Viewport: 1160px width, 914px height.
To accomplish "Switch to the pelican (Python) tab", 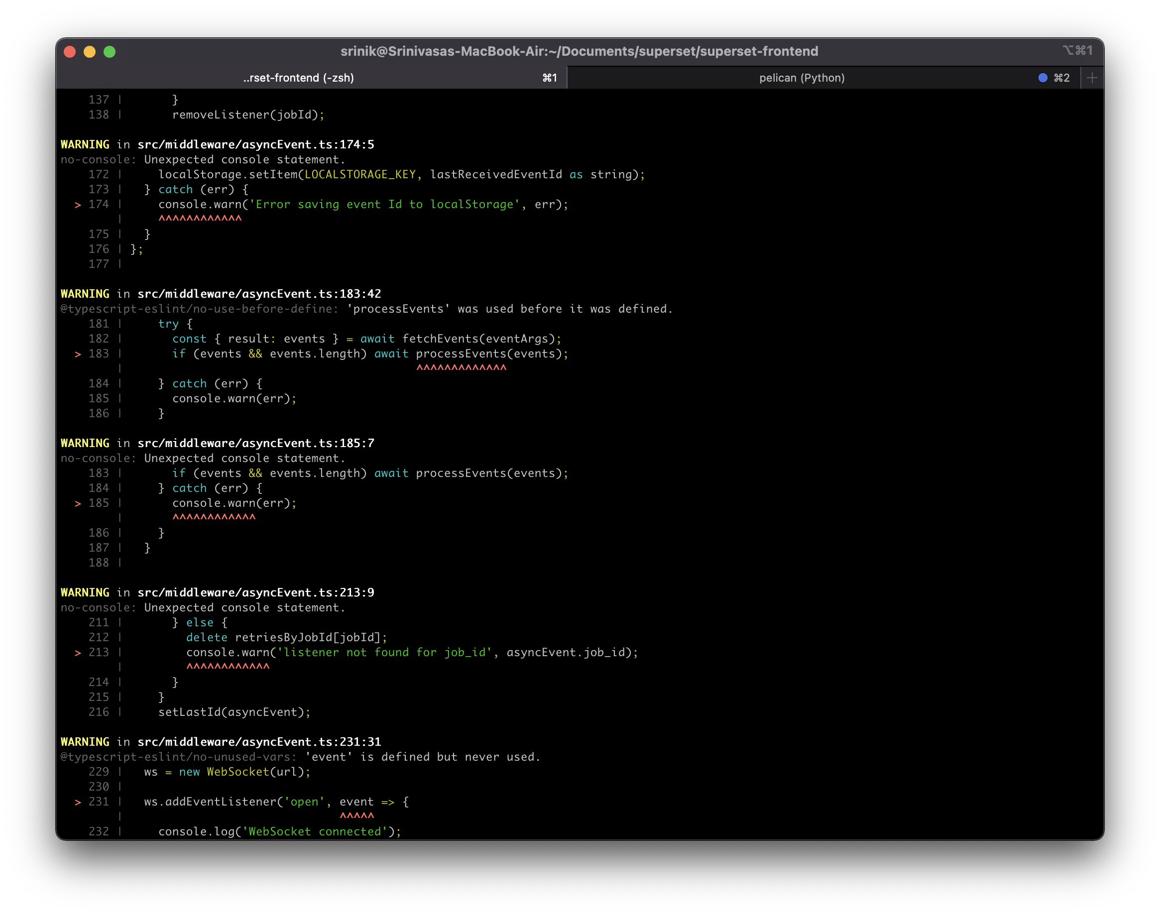I will tap(824, 78).
